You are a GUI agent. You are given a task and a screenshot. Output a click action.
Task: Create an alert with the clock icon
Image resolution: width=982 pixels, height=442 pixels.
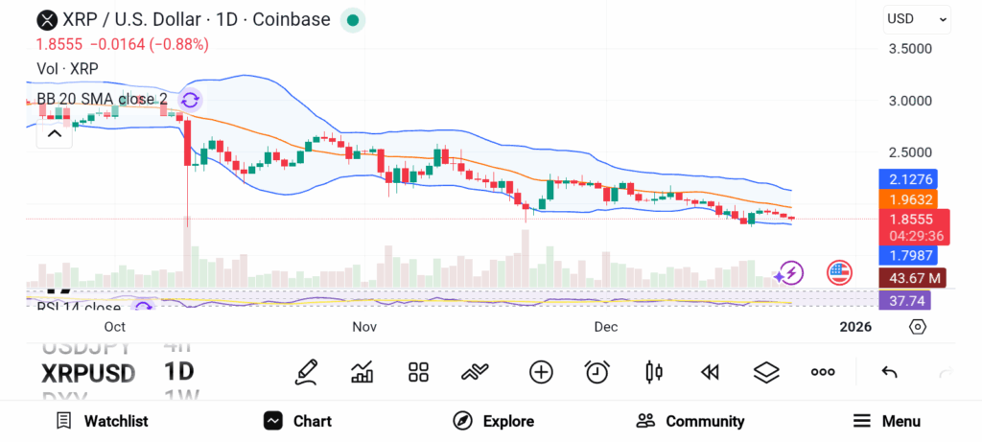pyautogui.click(x=597, y=372)
